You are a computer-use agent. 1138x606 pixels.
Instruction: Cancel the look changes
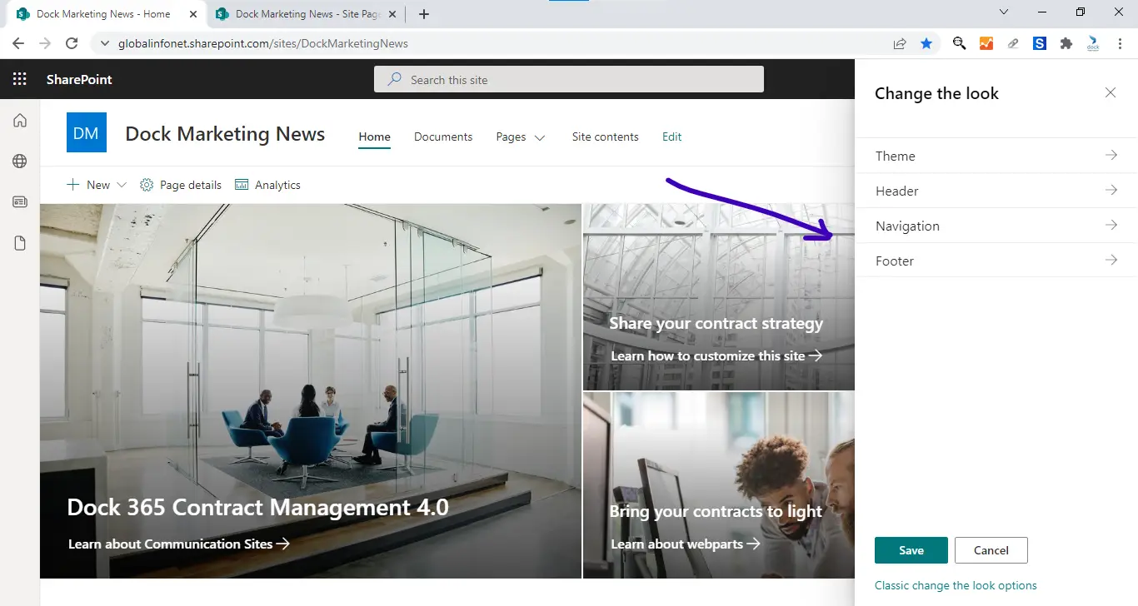[991, 550]
